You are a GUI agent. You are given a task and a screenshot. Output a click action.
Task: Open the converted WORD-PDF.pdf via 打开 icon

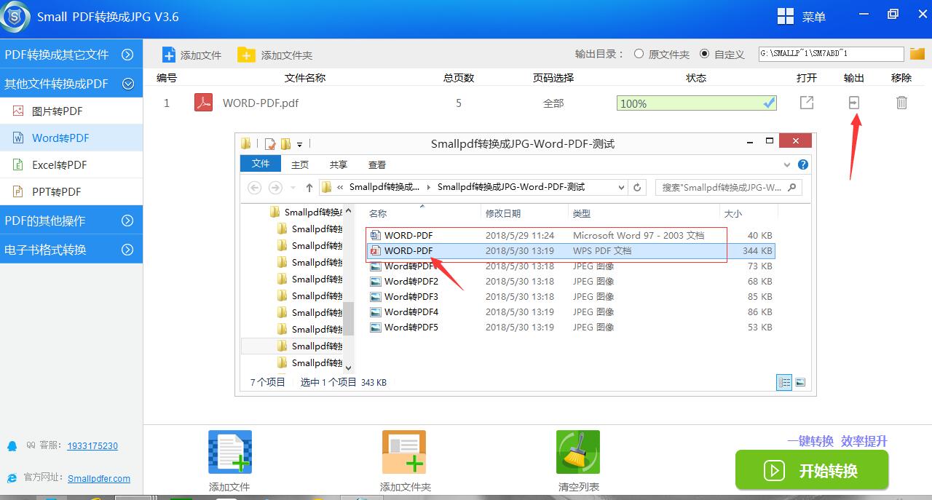[x=807, y=103]
